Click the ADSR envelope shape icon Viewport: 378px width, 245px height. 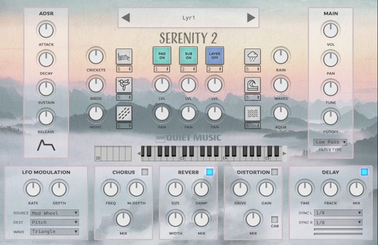(46, 145)
